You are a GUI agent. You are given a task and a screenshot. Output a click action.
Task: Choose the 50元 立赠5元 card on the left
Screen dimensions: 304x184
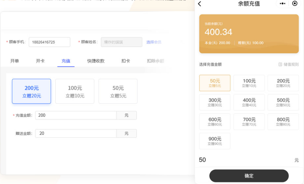click(x=118, y=91)
